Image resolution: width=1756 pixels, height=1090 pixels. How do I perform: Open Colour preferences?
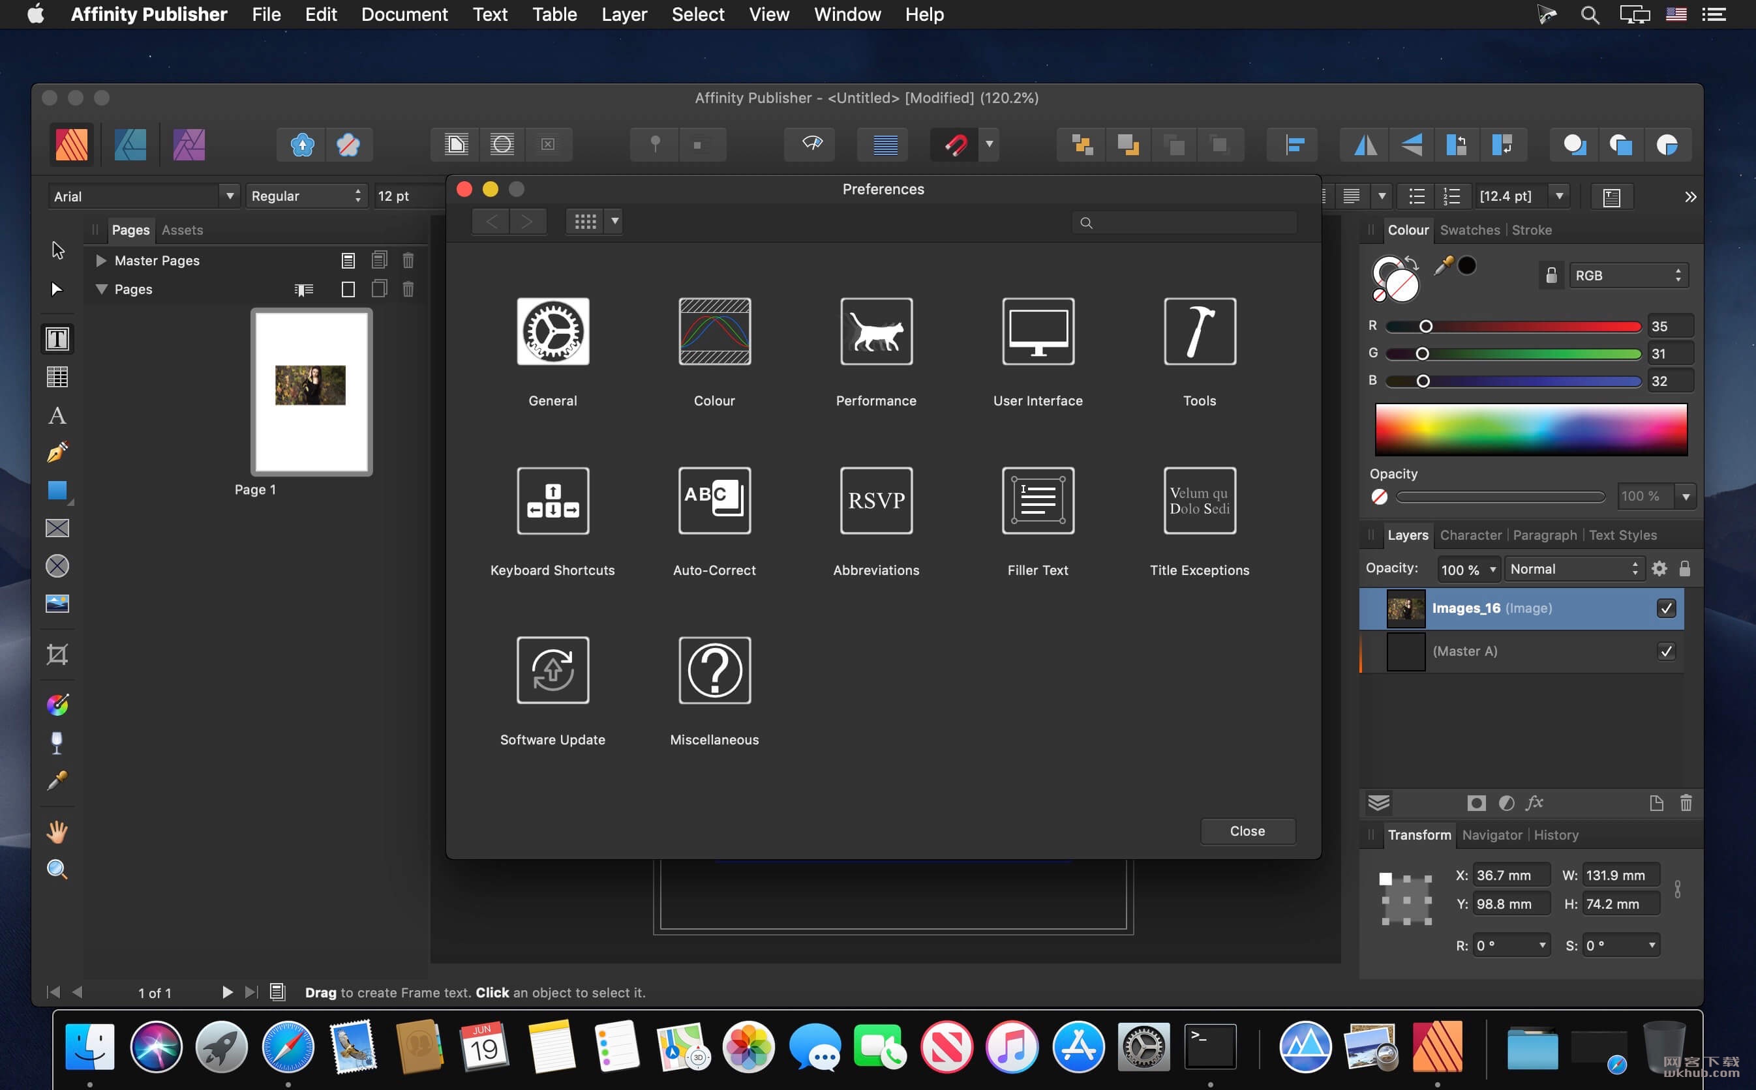(x=714, y=332)
